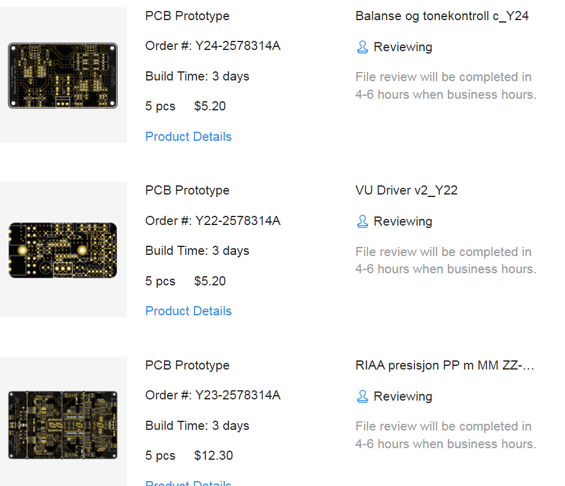The height and width of the screenshot is (486, 565).
Task: Click the Balanse og tonekontroll c_Y24 file name
Action: click(442, 16)
